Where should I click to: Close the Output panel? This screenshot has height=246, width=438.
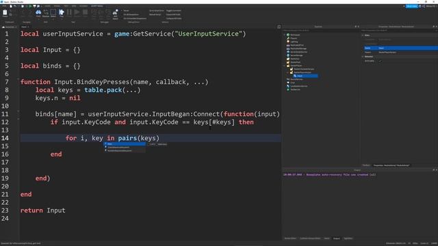pyautogui.click(x=437, y=170)
